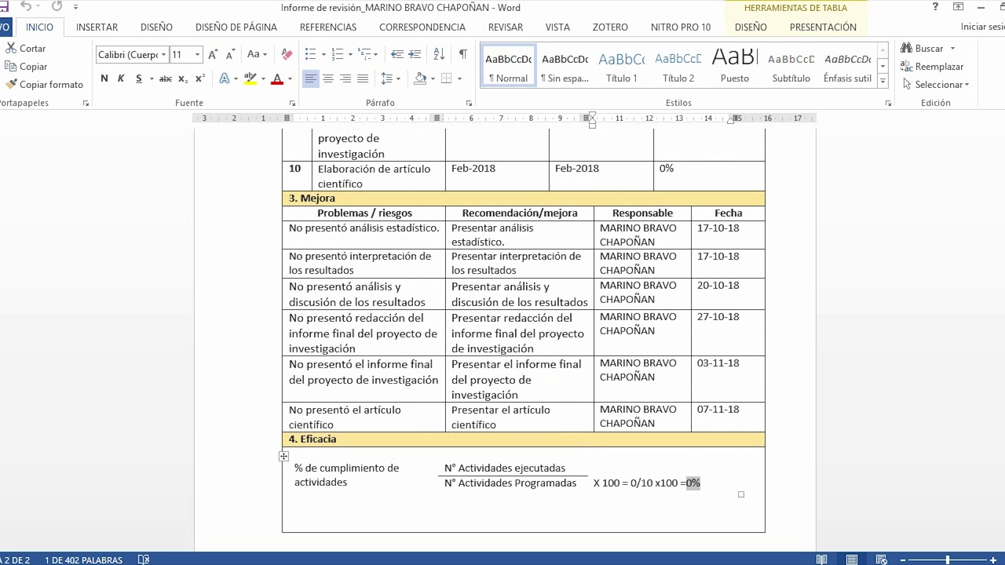This screenshot has height=565, width=1005.
Task: Open the ZOTERO tab
Action: pyautogui.click(x=610, y=27)
